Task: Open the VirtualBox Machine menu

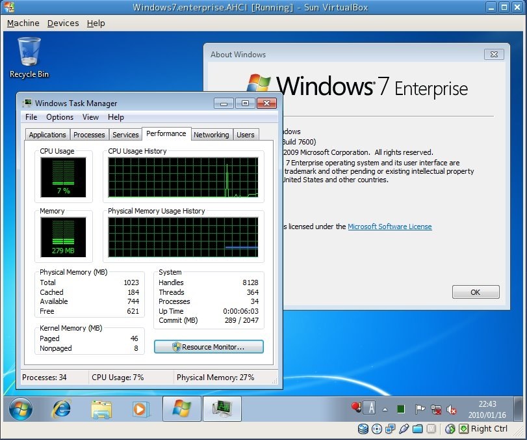Action: tap(23, 23)
